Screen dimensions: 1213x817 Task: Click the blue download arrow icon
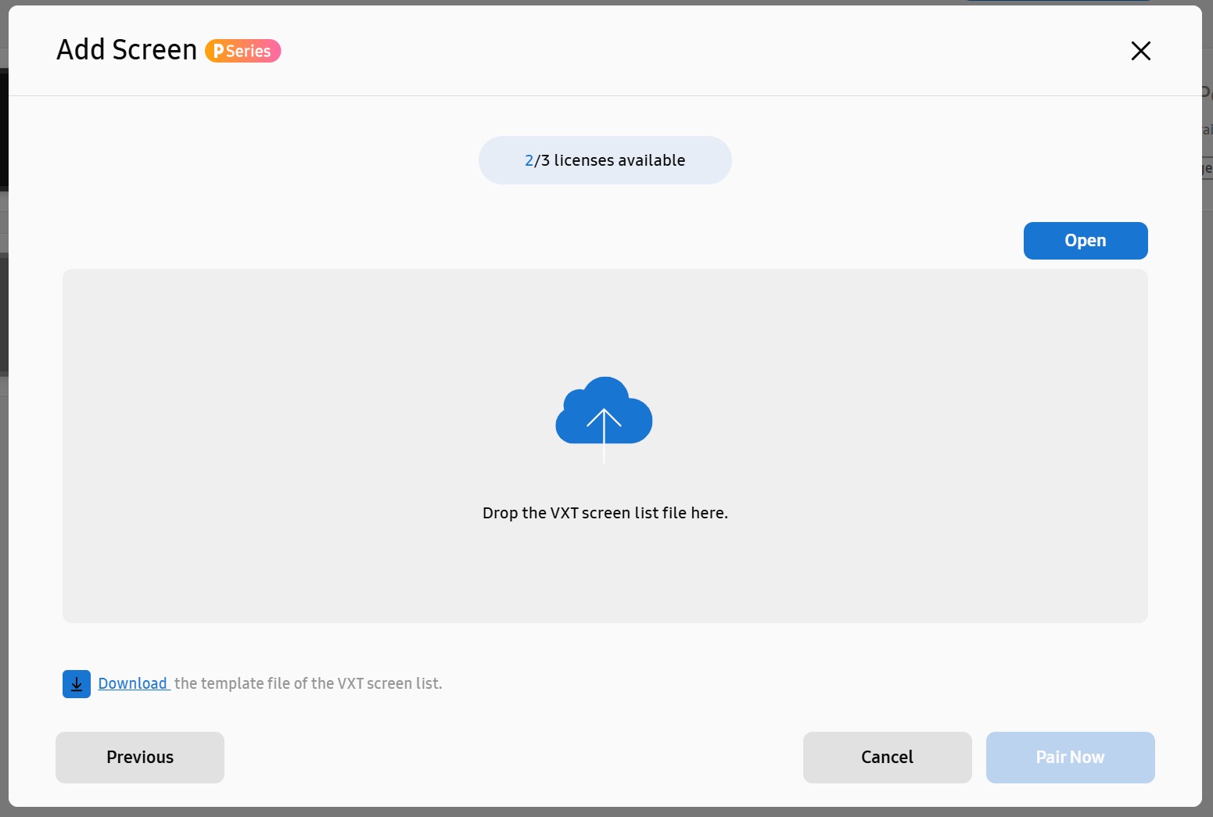pyautogui.click(x=77, y=684)
